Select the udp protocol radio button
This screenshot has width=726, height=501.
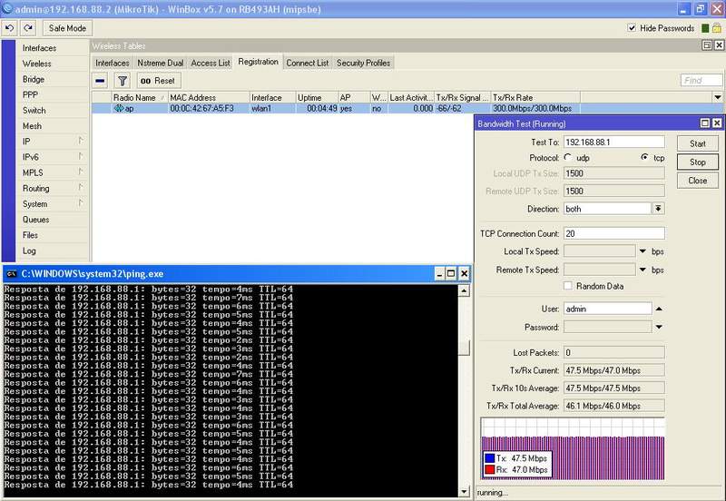[x=568, y=158]
